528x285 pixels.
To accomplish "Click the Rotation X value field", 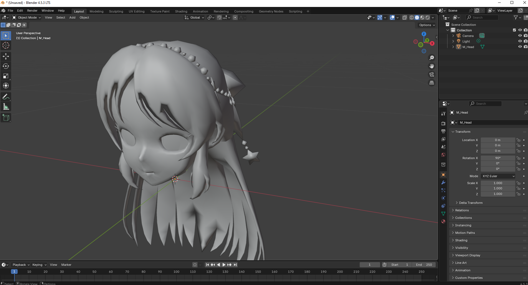I will [x=497, y=158].
